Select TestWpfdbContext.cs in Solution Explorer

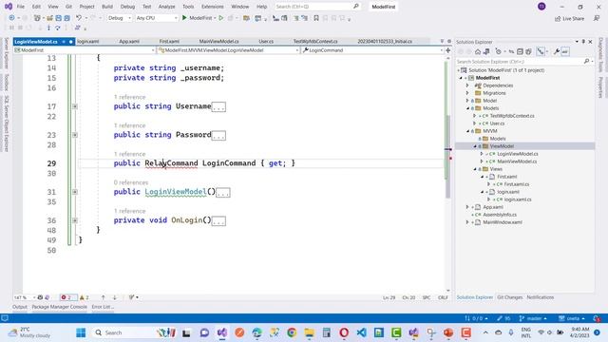(512, 116)
